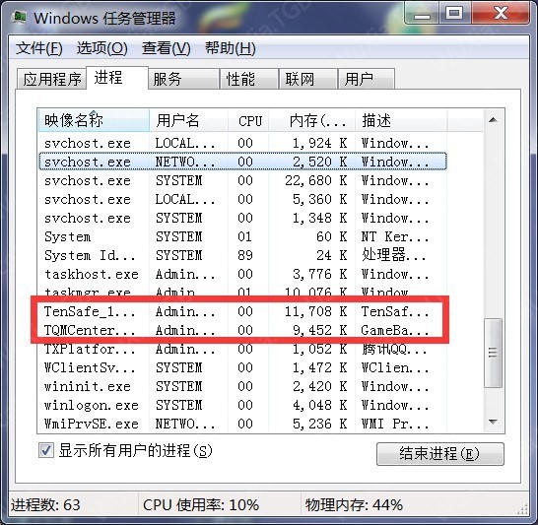Click the 腾讯QQ... description cell
Viewport: 538px width, 525px height.
click(x=394, y=349)
